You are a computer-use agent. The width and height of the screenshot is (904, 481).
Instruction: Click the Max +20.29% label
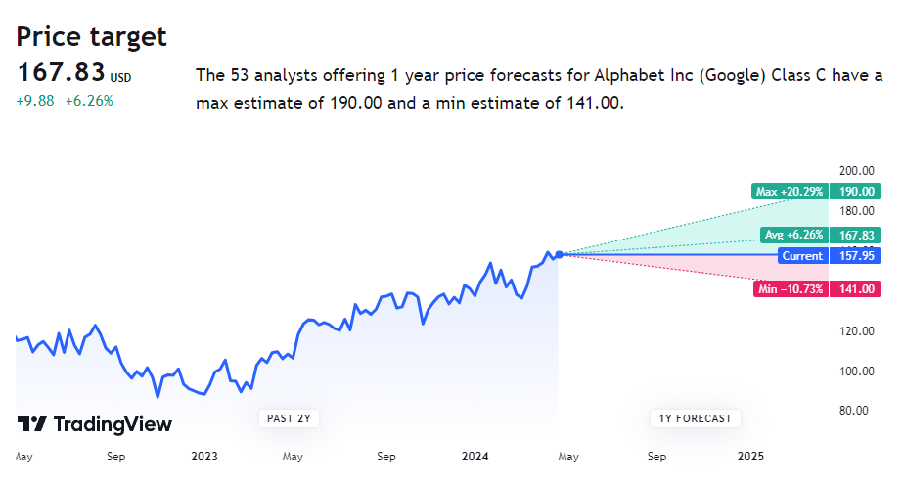[x=789, y=192]
